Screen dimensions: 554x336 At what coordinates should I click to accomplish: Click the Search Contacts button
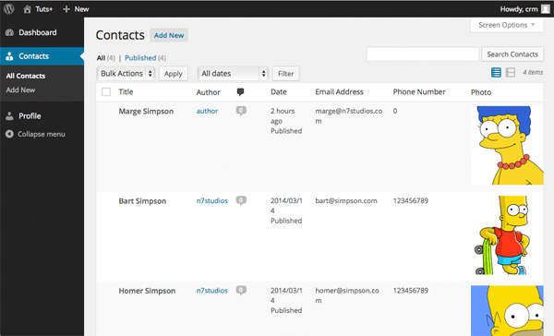pos(512,54)
